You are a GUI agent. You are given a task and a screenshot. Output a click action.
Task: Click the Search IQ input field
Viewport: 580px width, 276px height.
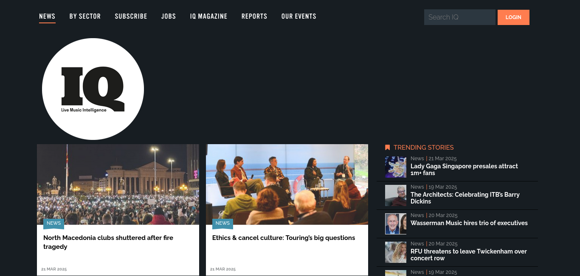pos(460,17)
